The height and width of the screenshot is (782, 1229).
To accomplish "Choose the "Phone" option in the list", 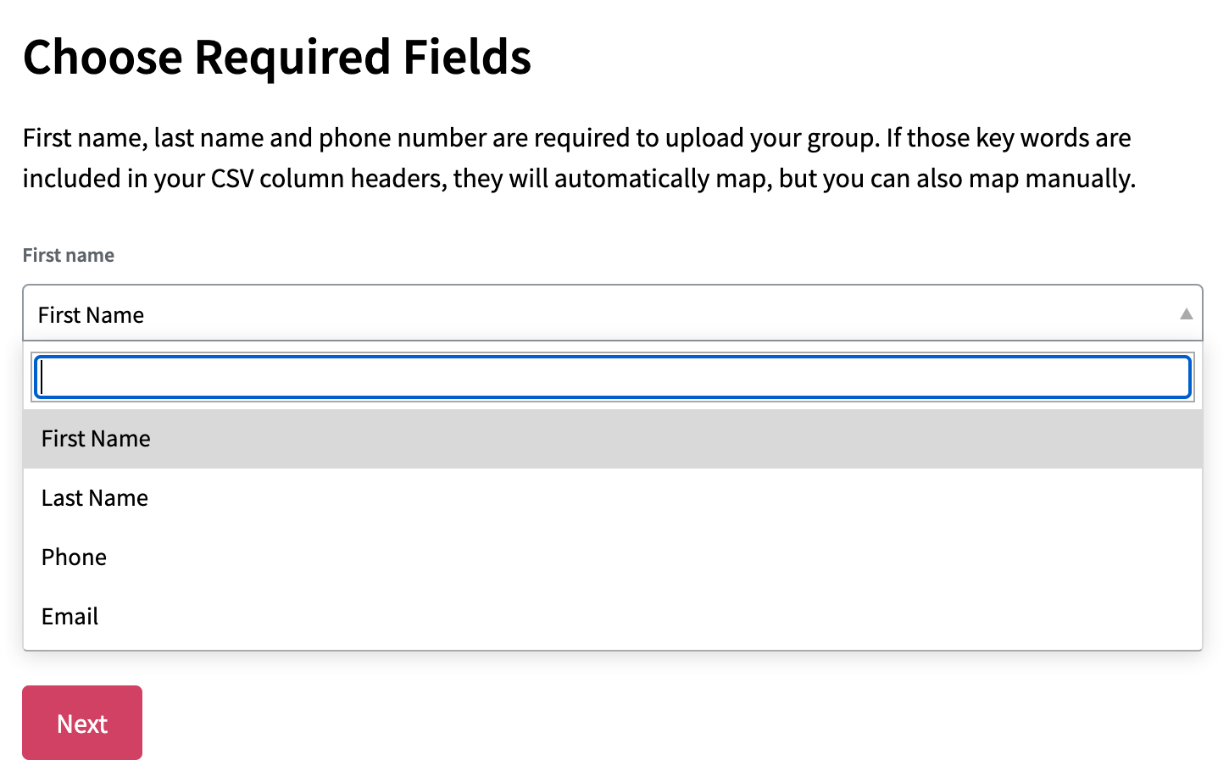I will pyautogui.click(x=74, y=557).
